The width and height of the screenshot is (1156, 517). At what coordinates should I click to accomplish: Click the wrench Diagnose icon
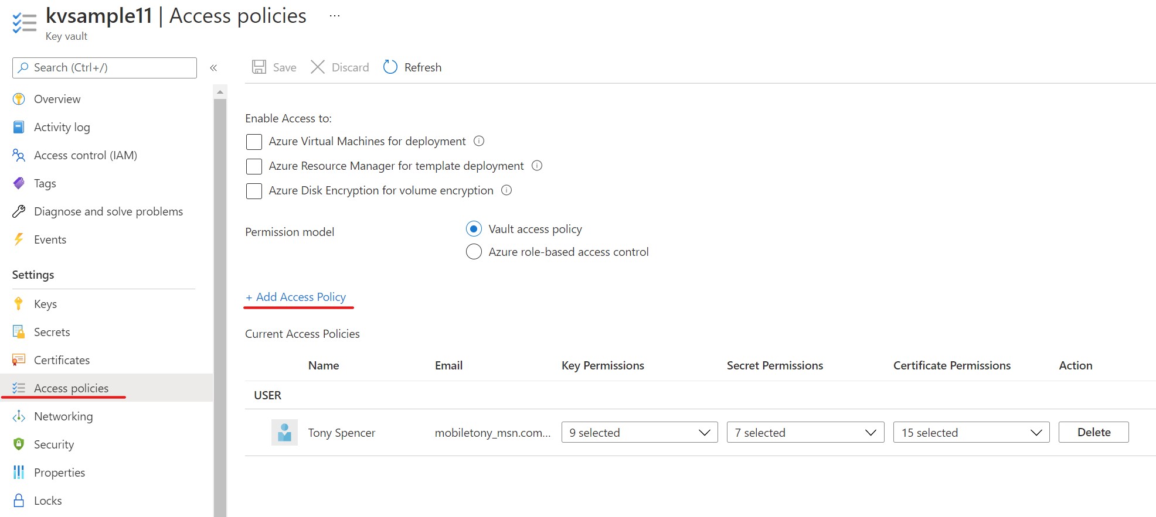(19, 211)
